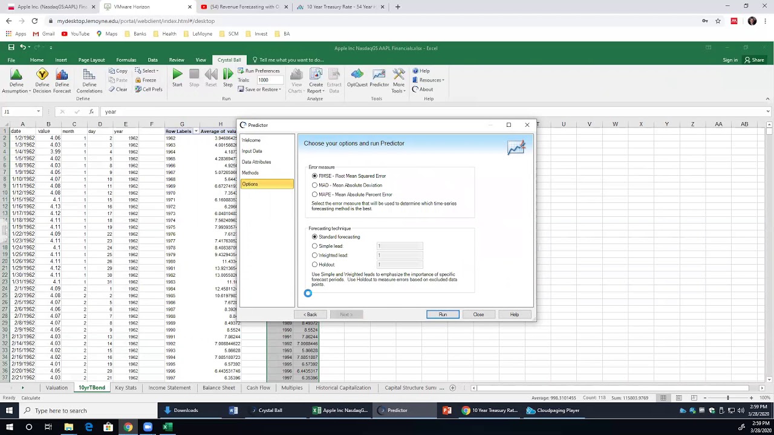The image size is (774, 435).
Task: Select RMSE Root Mean Squared Error
Action: pyautogui.click(x=314, y=176)
